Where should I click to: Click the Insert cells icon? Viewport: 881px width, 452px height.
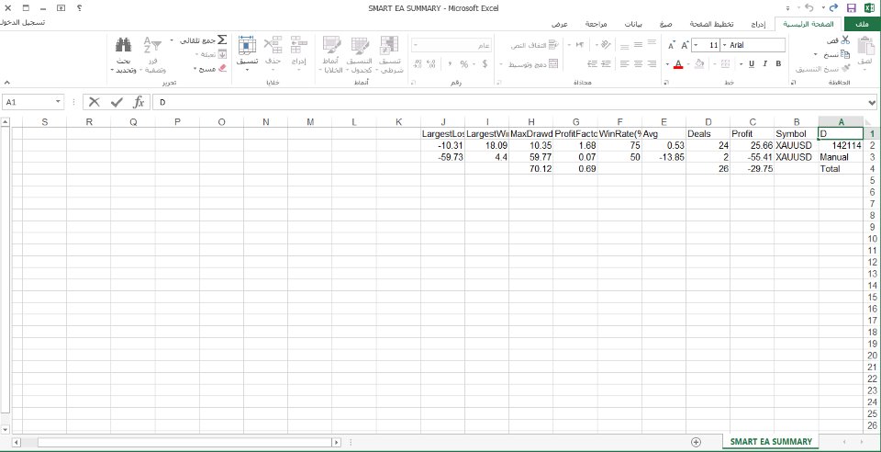point(298,45)
